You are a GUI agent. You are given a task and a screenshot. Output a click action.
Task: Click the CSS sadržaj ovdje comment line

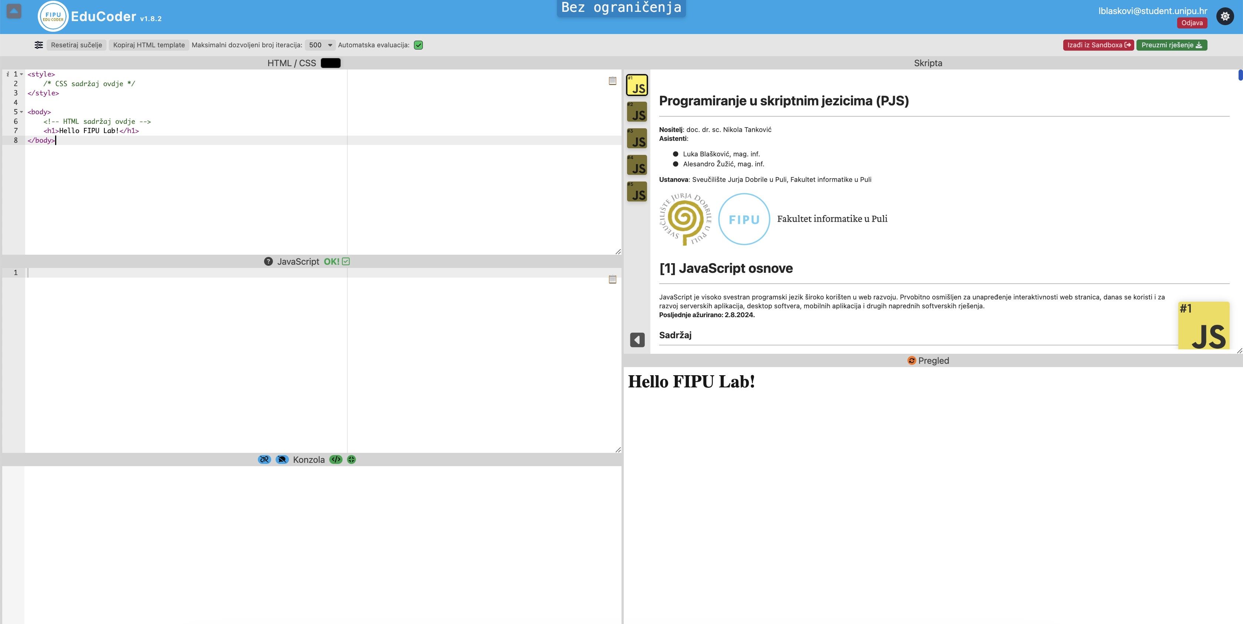pyautogui.click(x=89, y=84)
